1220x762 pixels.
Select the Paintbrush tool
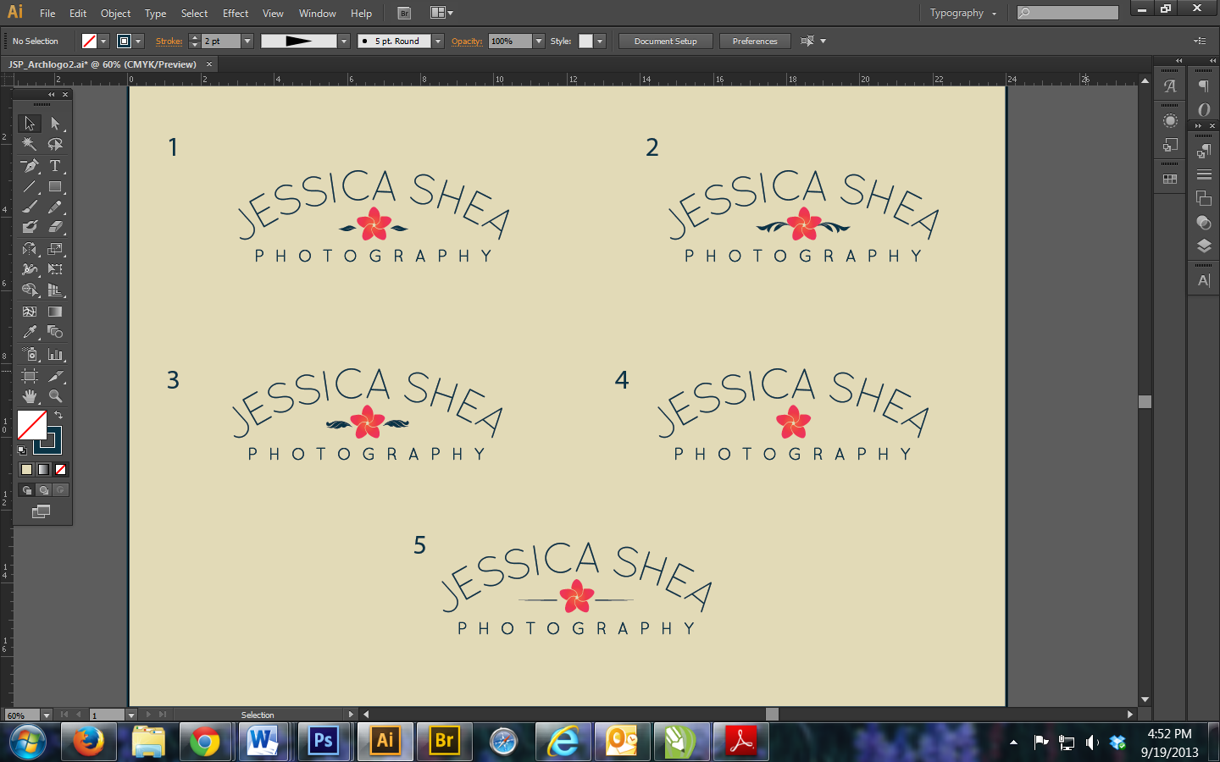pos(30,207)
